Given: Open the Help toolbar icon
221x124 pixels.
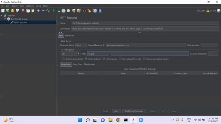Looking at the screenshot, I should (x=100, y=11).
